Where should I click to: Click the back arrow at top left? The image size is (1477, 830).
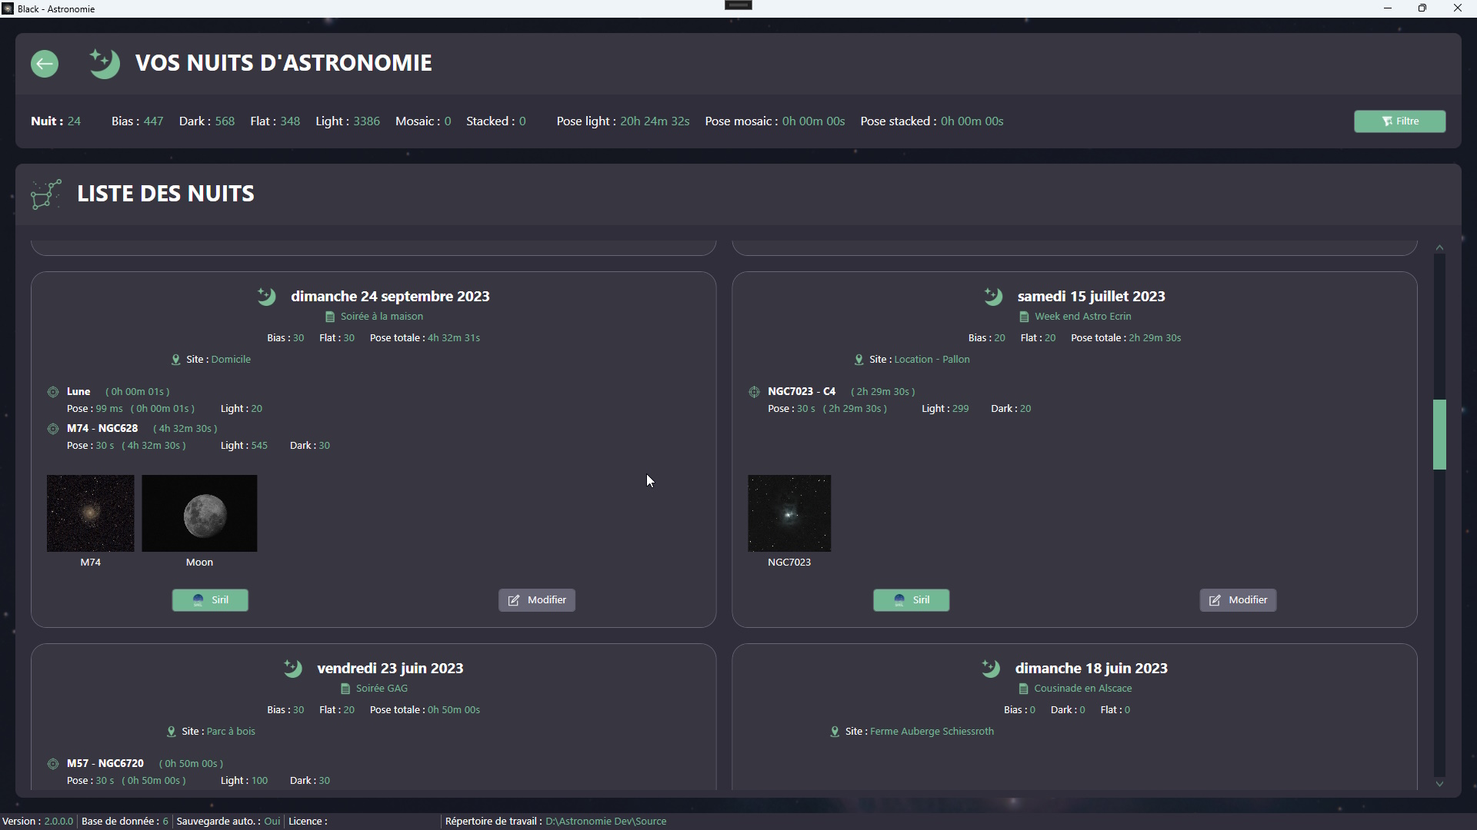(x=44, y=64)
